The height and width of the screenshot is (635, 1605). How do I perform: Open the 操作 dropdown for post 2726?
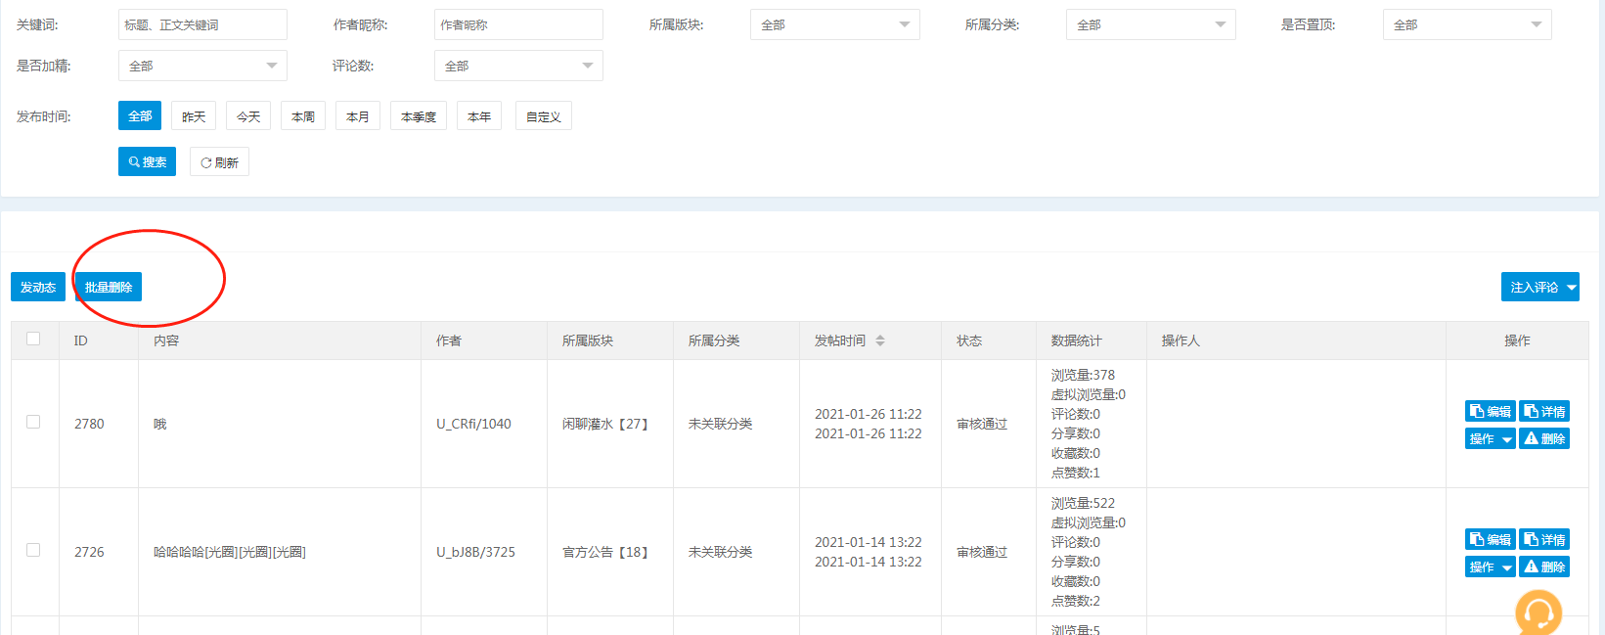point(1491,567)
